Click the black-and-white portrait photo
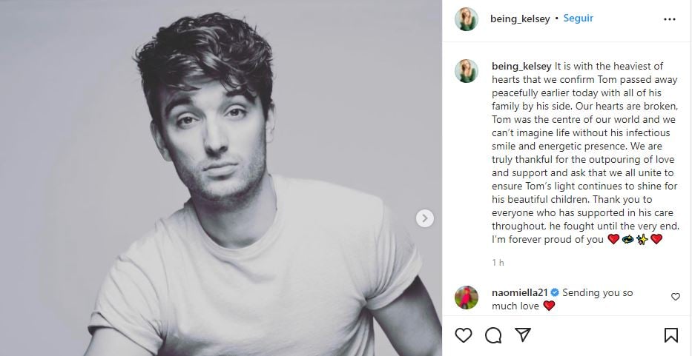Screen dimensions: 692x356 [x=221, y=178]
